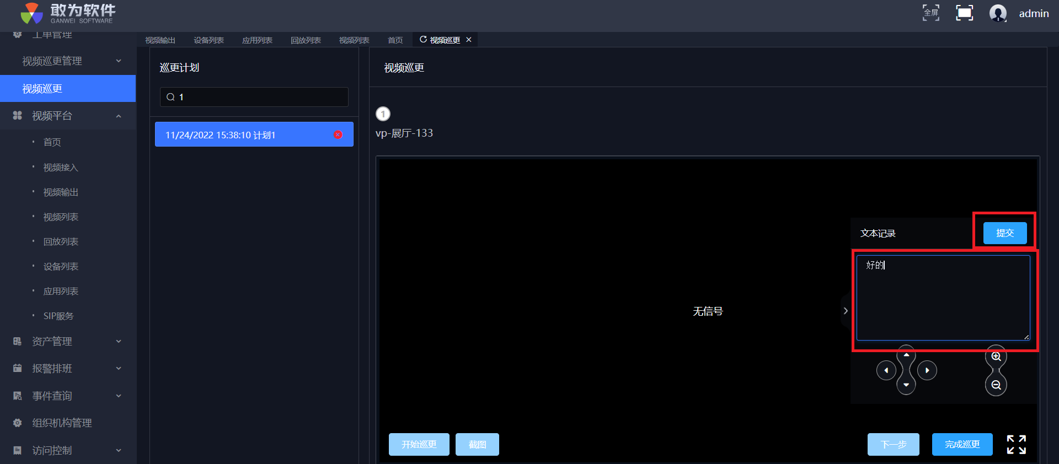The width and height of the screenshot is (1059, 464).
Task: Zoom out the camera view
Action: click(996, 385)
